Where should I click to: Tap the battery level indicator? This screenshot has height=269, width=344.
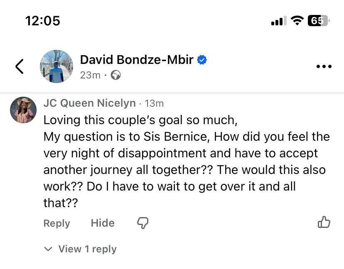coord(318,20)
